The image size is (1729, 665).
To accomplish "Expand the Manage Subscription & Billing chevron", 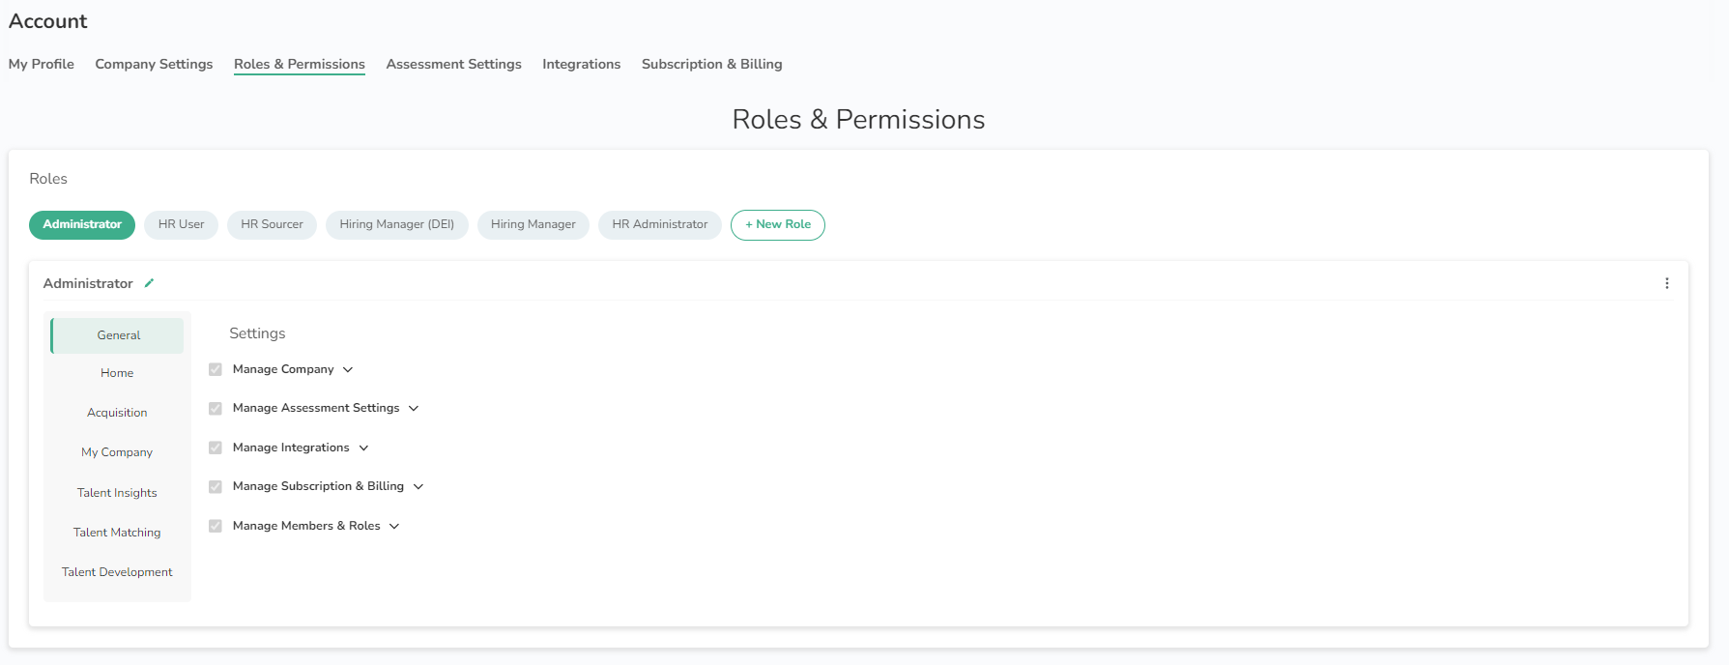I will [418, 486].
